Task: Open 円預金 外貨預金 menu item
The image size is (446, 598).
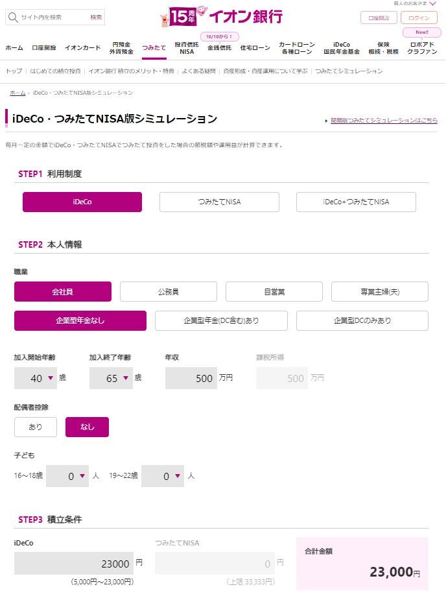Action: [x=121, y=48]
